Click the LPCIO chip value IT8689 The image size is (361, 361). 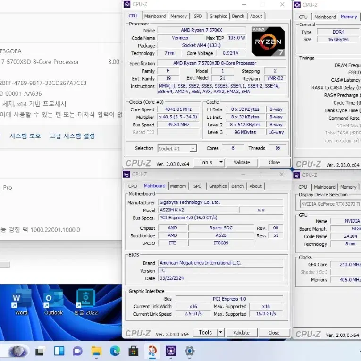[x=221, y=243]
